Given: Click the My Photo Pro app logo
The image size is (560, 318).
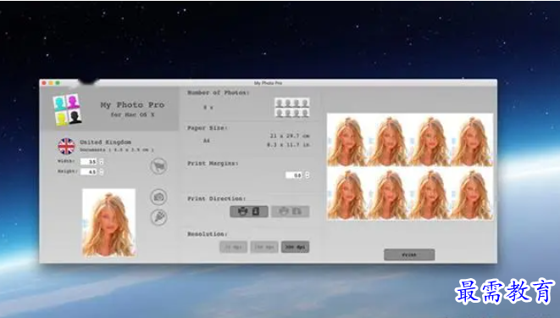Looking at the screenshot, I should (x=68, y=109).
